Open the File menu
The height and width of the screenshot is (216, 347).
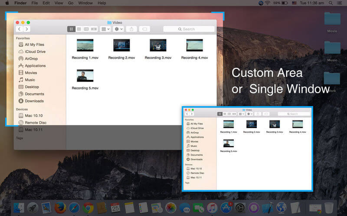click(x=35, y=3)
